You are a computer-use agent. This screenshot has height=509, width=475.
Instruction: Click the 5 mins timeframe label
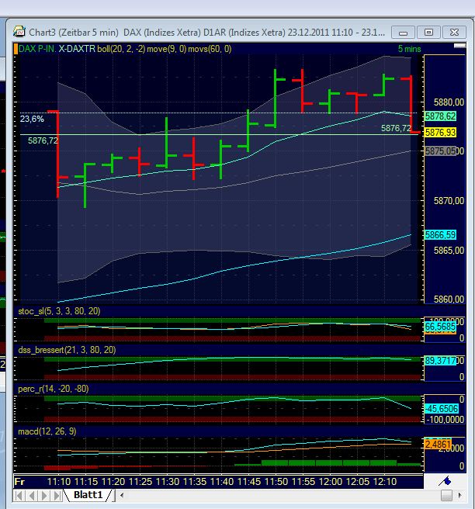409,49
